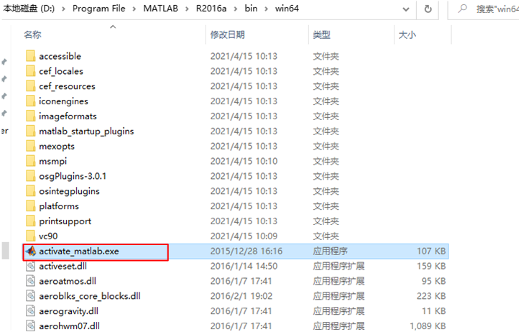Select the matlab_startup_plugins folder

point(86,132)
